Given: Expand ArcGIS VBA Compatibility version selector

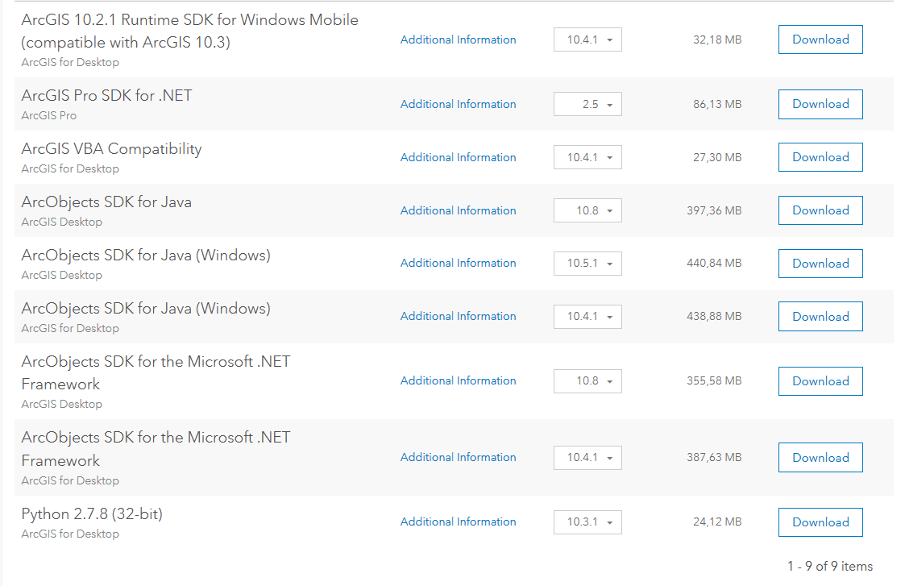Looking at the screenshot, I should pyautogui.click(x=587, y=157).
